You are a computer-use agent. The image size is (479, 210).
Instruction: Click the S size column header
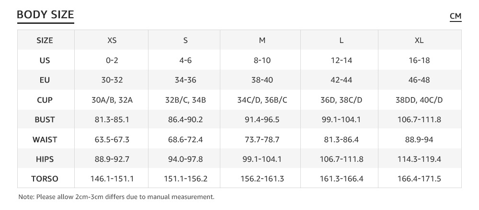click(x=185, y=41)
